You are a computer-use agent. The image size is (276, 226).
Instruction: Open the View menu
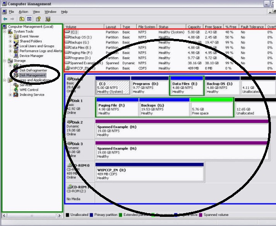37,11
